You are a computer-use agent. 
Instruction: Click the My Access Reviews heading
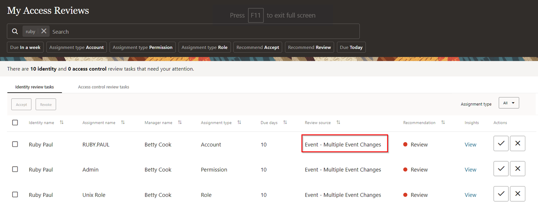pos(48,10)
